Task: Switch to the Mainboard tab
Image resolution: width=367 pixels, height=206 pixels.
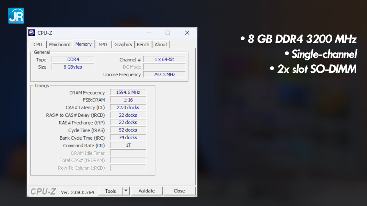Action: pyautogui.click(x=60, y=45)
